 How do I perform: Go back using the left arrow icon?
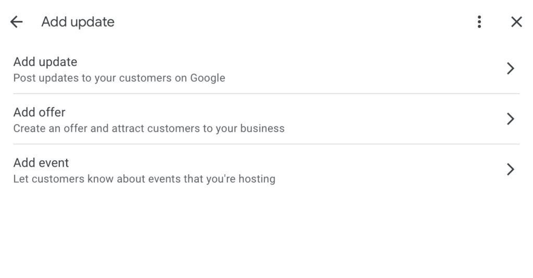coord(17,22)
